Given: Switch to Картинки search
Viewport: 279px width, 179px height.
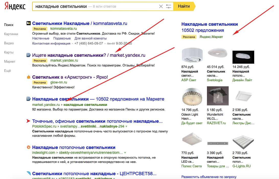Looking at the screenshot, I should (x=11, y=34).
